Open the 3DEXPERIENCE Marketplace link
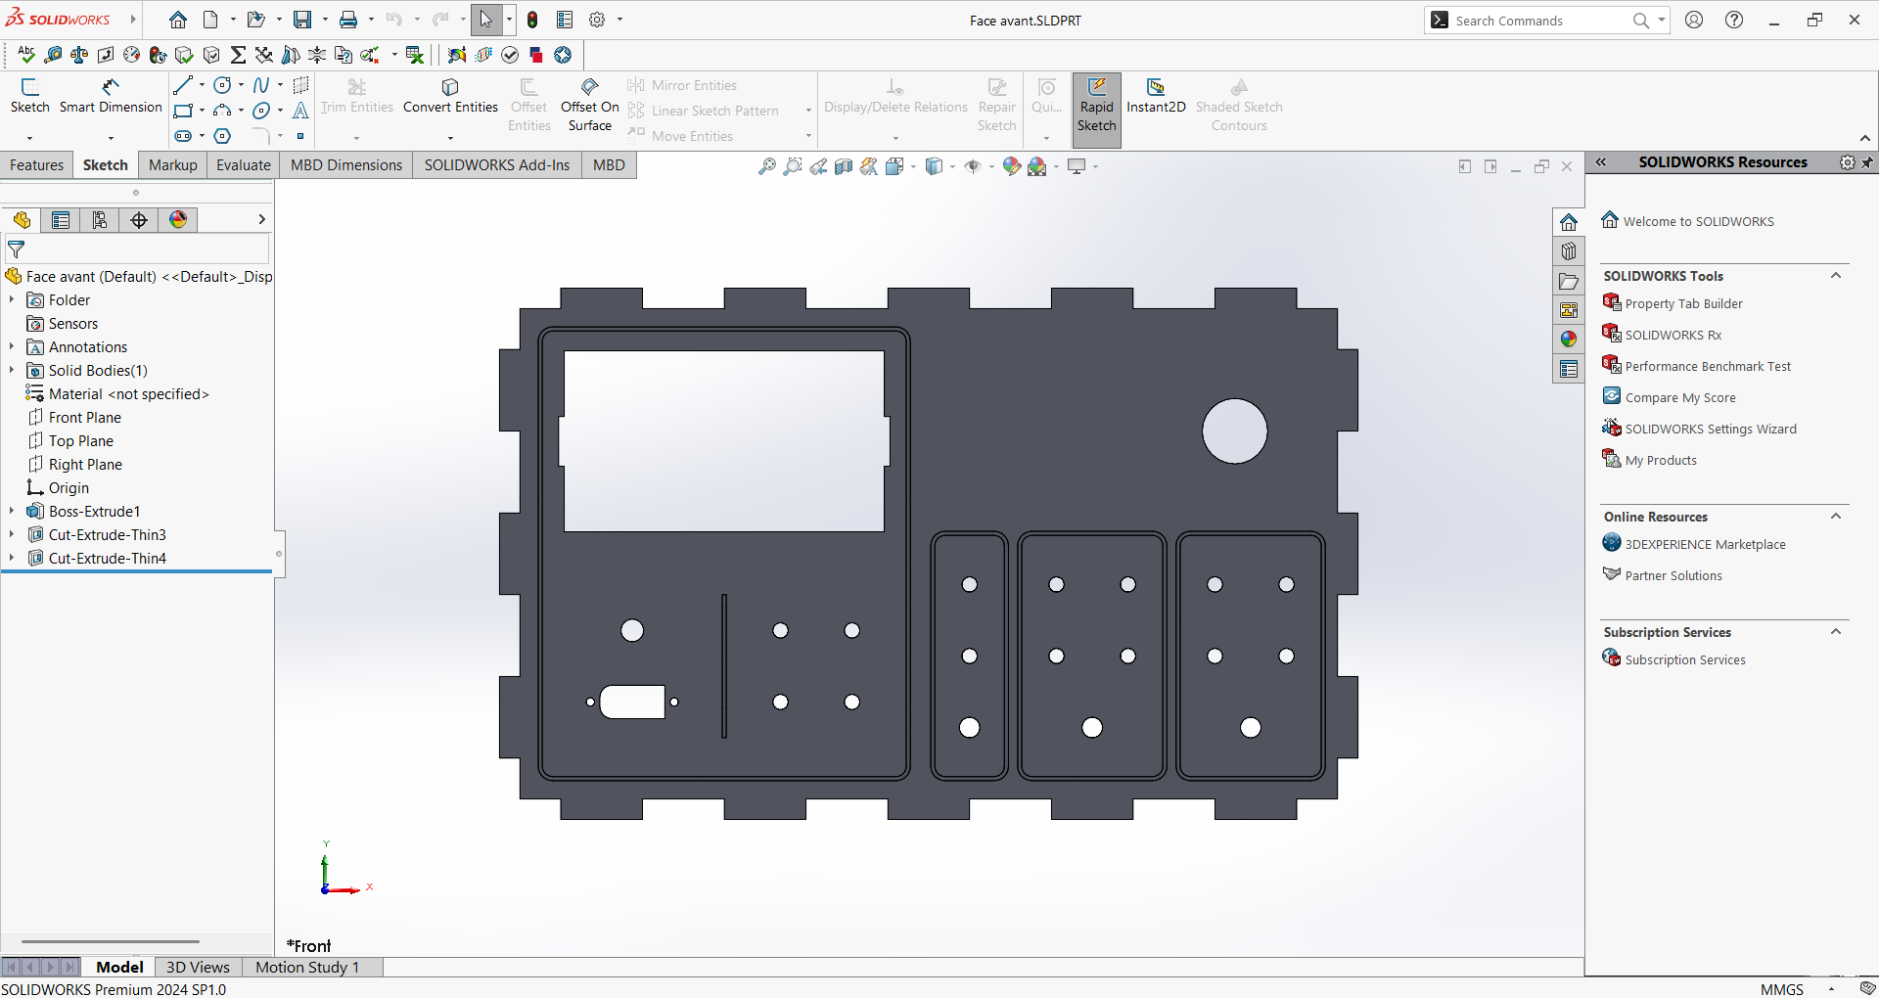 tap(1705, 545)
